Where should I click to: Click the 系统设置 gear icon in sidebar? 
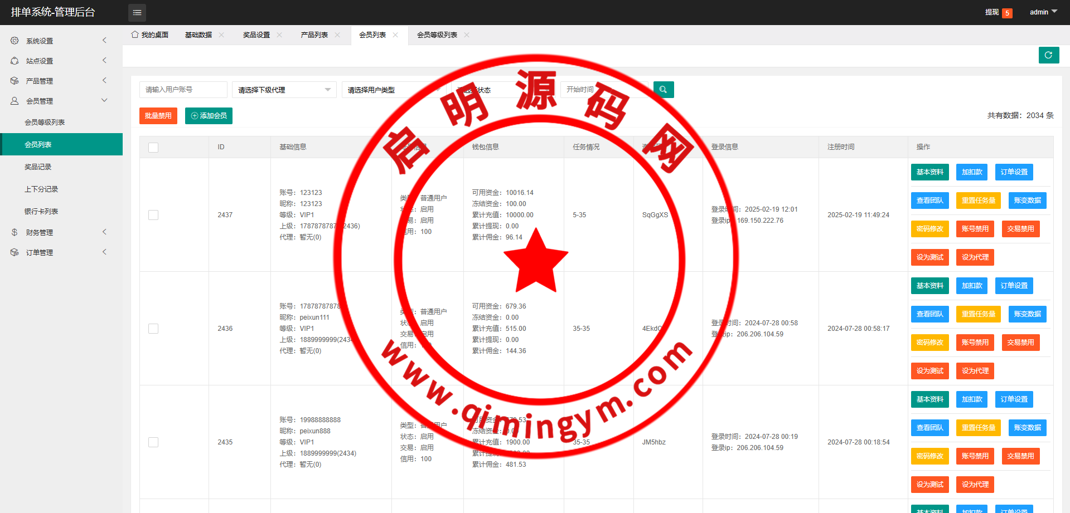14,41
